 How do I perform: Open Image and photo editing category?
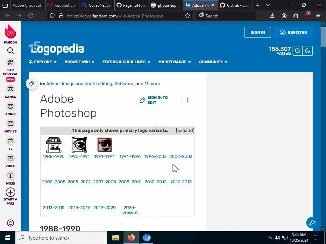(87, 84)
